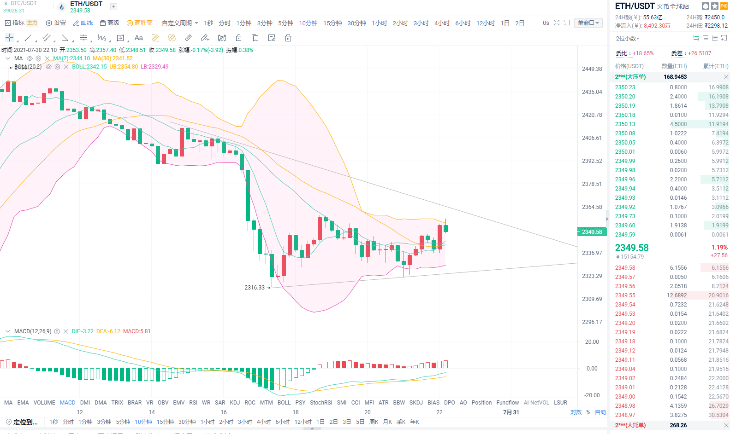Image resolution: width=730 pixels, height=434 pixels.
Task: Open BOLL indicator settings gear
Action: point(57,67)
